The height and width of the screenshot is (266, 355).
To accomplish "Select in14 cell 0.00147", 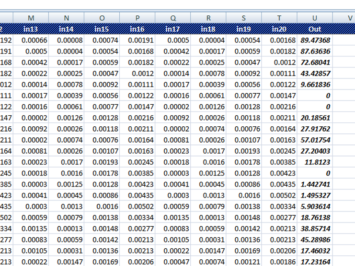I will 66,262.
